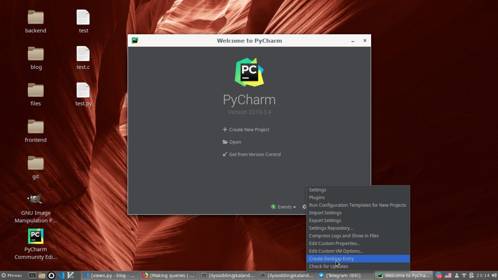Click Check for Updates entry
498x280 pixels.
click(358, 266)
